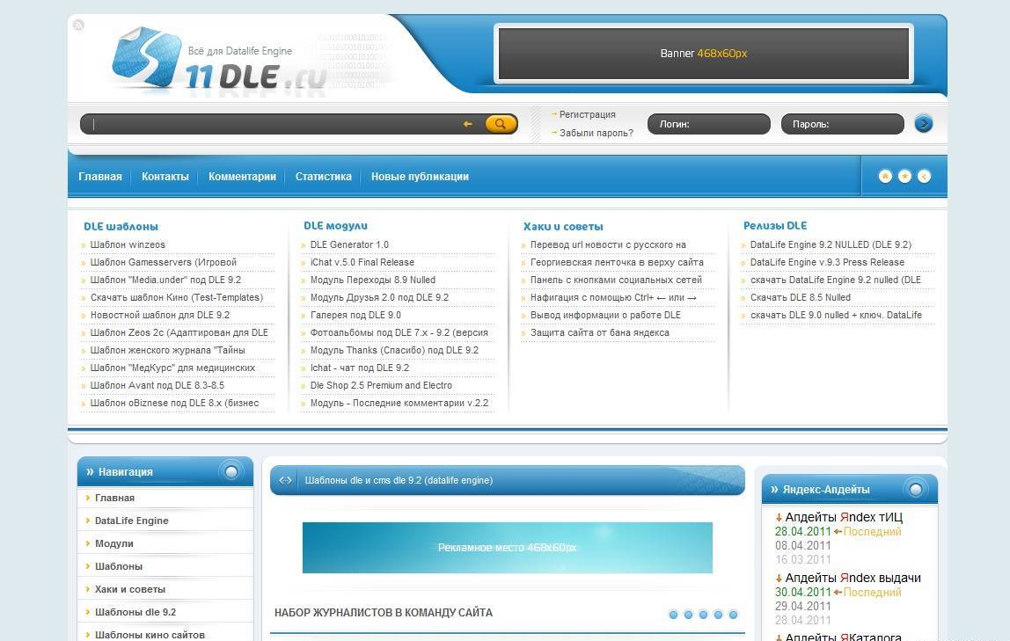Go to Хаки и советы in sidebar

130,589
